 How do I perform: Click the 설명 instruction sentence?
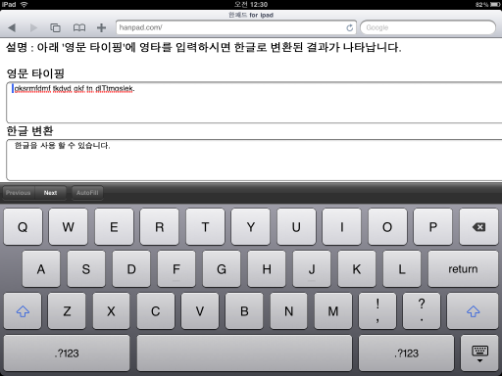pos(204,48)
